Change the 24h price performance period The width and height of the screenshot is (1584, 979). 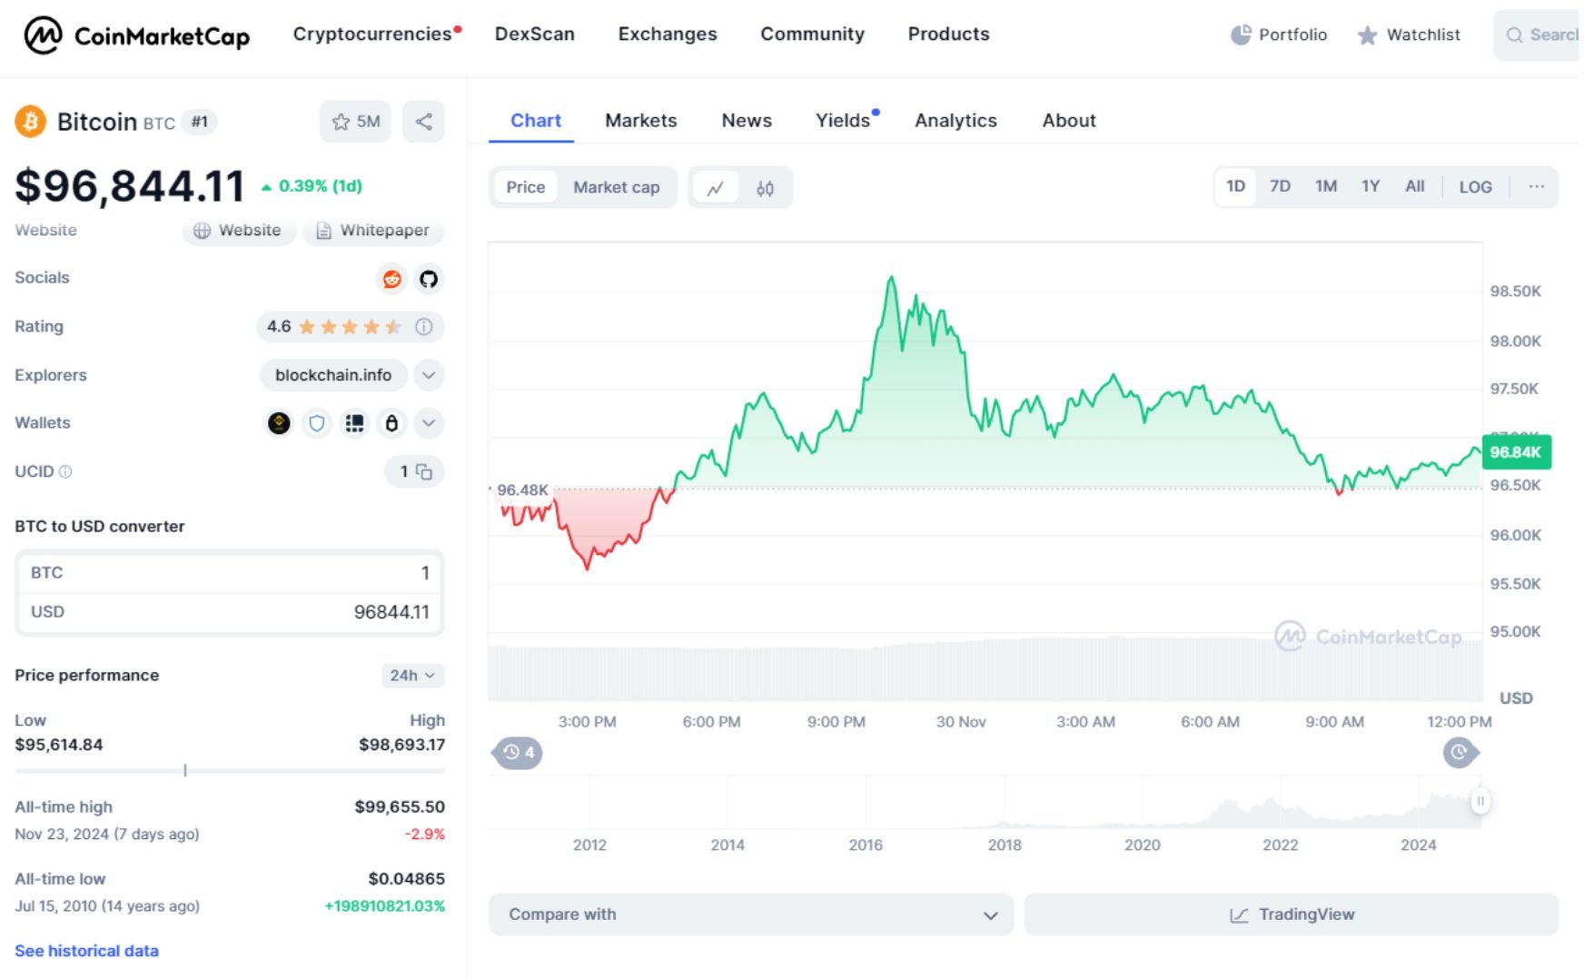(411, 676)
